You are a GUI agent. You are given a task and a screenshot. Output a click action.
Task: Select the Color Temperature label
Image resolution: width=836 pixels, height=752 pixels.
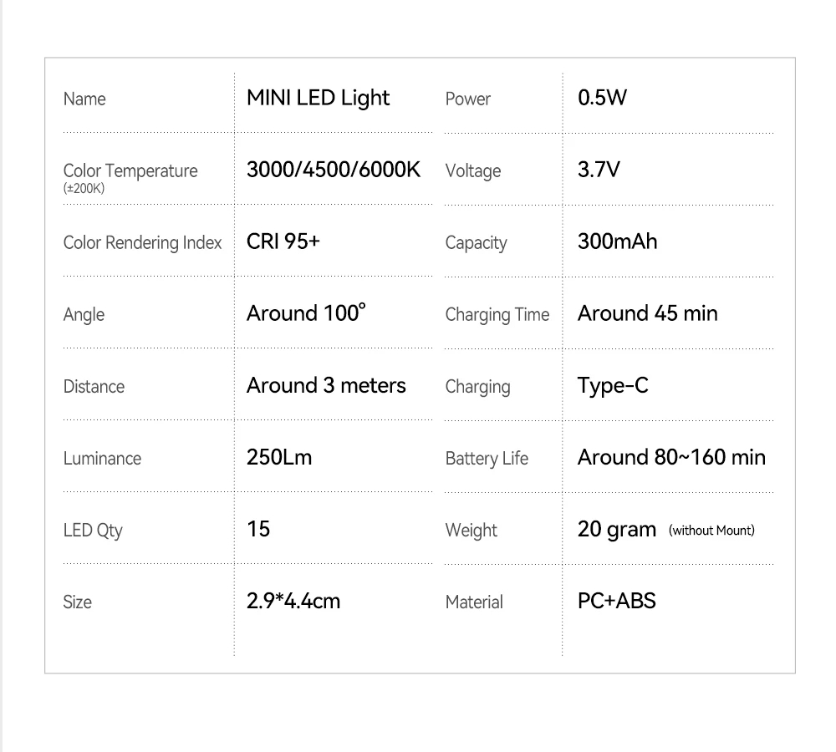[130, 170]
